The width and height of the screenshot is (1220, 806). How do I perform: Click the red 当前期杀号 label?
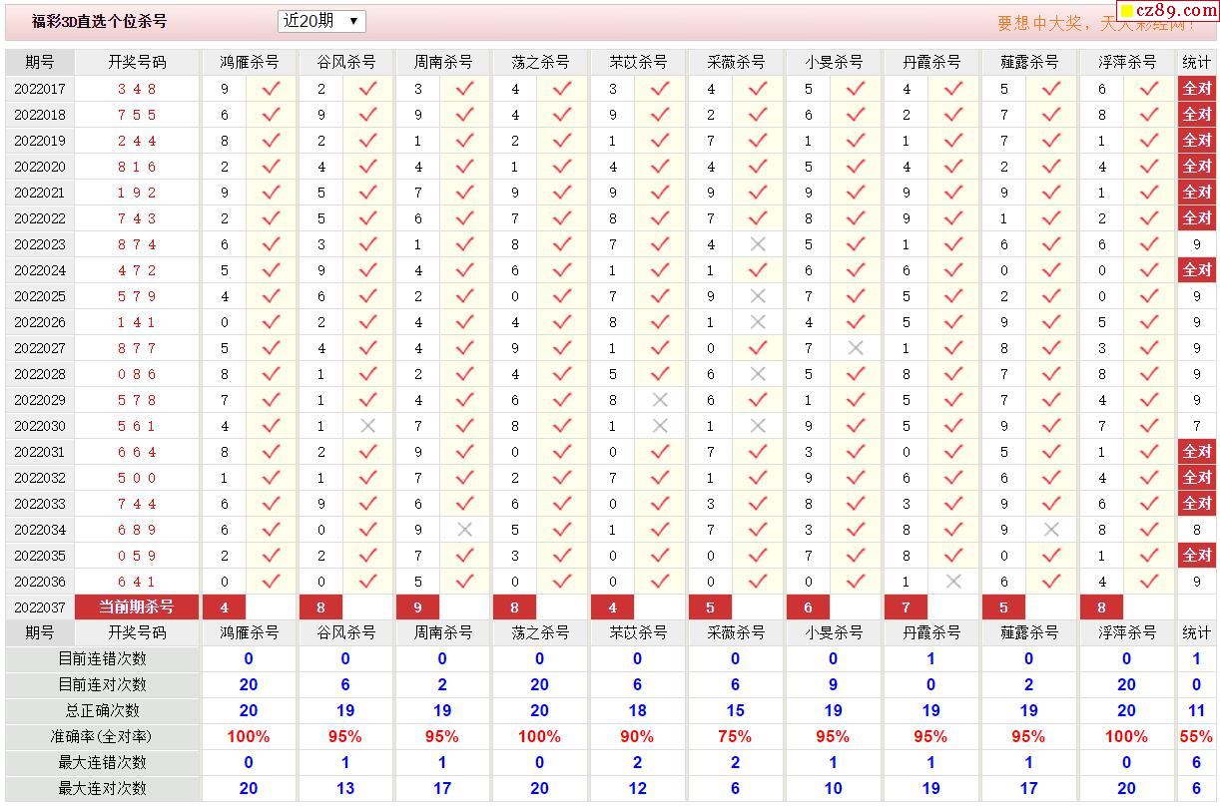[137, 606]
